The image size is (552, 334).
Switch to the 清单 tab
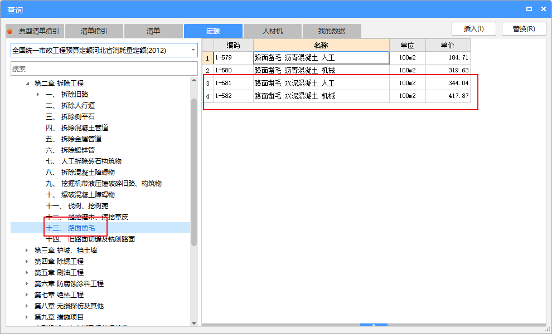[153, 31]
